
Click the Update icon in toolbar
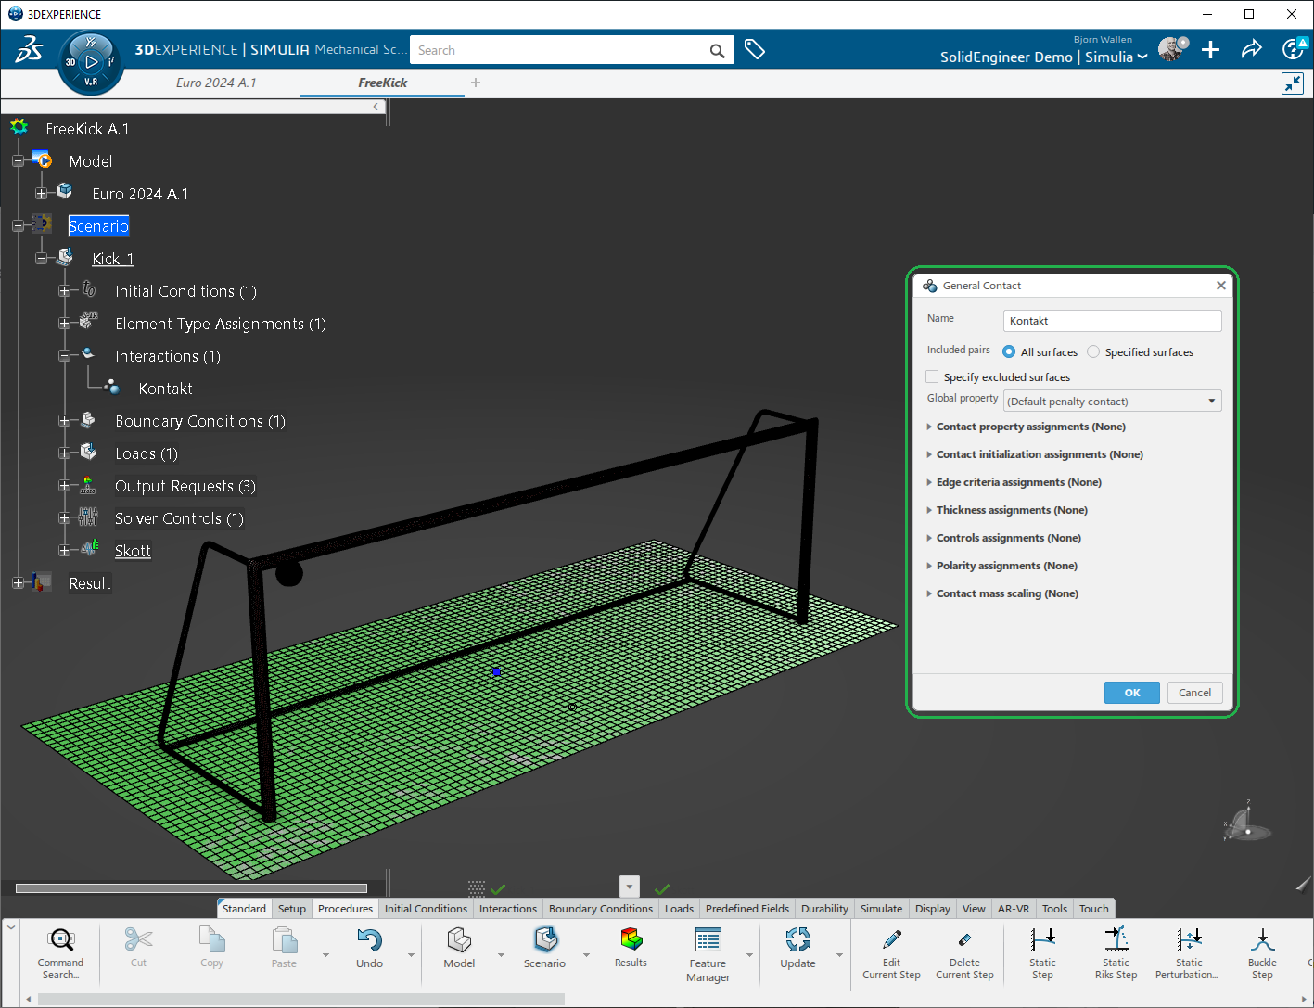click(x=797, y=941)
